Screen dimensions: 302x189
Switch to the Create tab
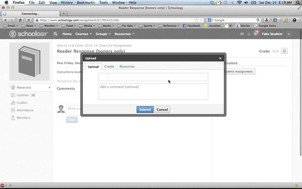(109, 66)
